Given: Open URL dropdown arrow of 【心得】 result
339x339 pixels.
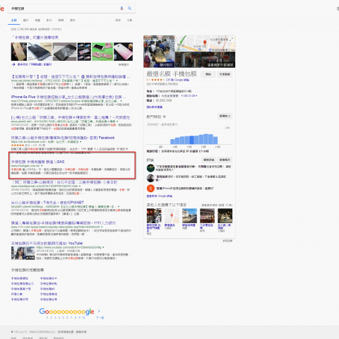Looking at the screenshot, I should pyautogui.click(x=117, y=121).
